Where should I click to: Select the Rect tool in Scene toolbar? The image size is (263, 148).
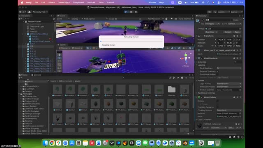[59, 68]
